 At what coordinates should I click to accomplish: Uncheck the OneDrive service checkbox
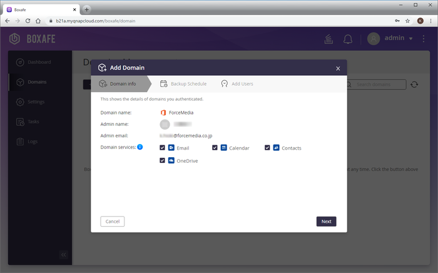162,160
